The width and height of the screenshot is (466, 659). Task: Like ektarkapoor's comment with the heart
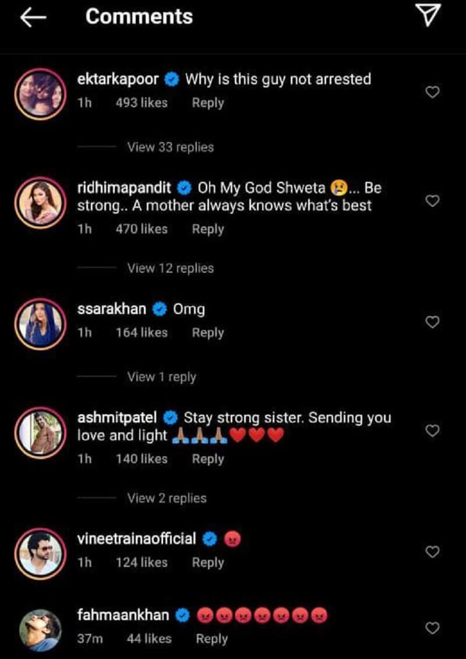coord(432,92)
